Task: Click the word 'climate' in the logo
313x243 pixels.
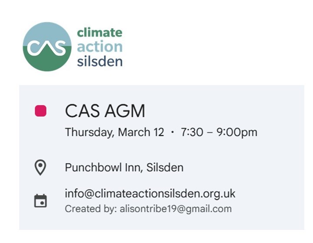Action: tap(100, 33)
